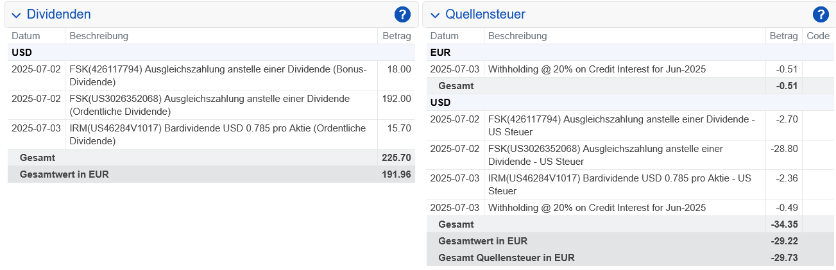Image resolution: width=836 pixels, height=270 pixels.
Task: Click the Quellensteuer section title
Action: click(485, 14)
